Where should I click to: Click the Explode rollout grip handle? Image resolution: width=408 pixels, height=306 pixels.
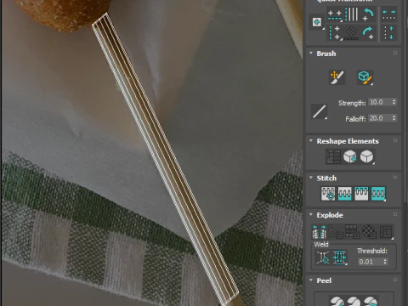coord(395,214)
